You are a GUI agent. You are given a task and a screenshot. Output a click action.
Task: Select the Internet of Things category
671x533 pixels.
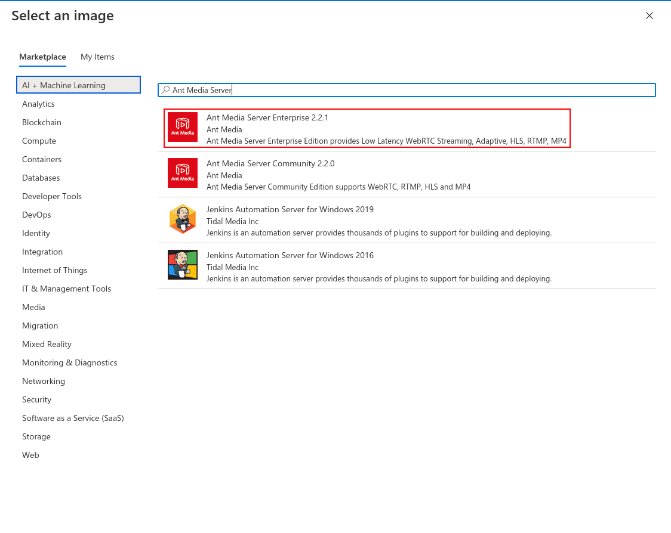54,270
